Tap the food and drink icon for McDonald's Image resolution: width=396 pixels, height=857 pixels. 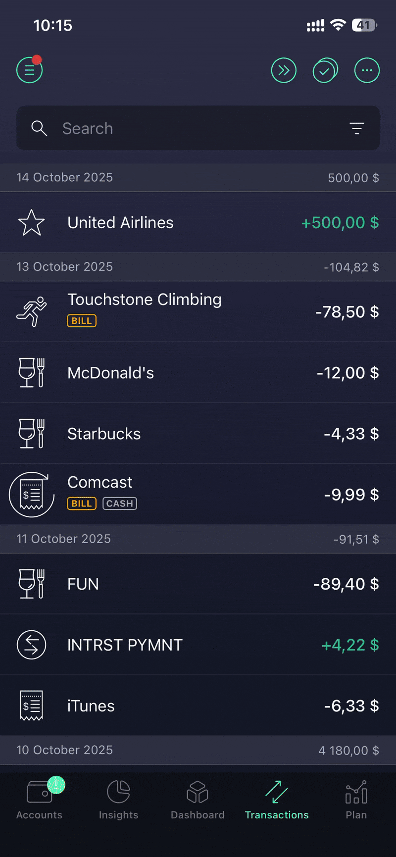coord(31,373)
